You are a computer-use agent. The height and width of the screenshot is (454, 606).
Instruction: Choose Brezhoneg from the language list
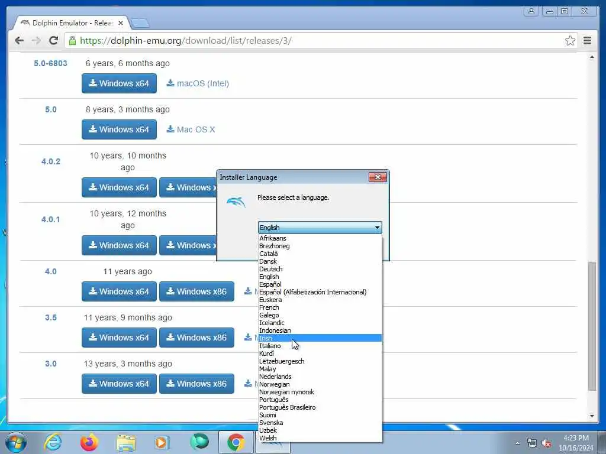[x=320, y=246]
